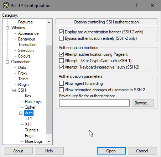Open the Appearance settings category
The image size is (161, 157).
(28, 33)
